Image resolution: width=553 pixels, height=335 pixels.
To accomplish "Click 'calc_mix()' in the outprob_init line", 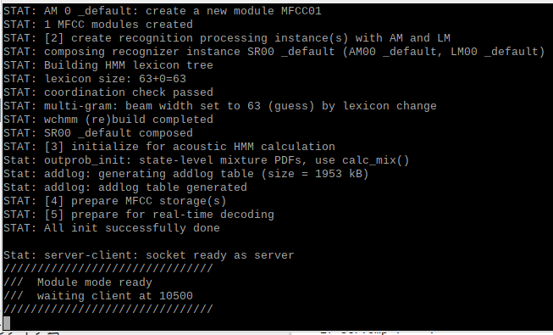I will click(376, 160).
